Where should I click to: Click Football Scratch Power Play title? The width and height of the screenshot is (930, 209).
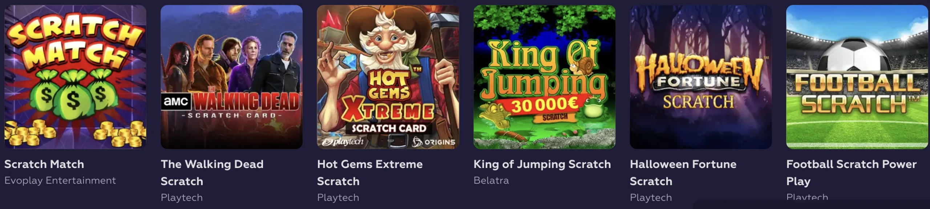pos(851,173)
